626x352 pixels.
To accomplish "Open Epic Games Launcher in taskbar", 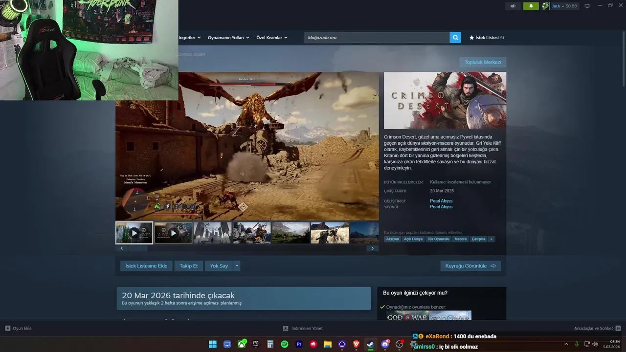I will pos(256,344).
